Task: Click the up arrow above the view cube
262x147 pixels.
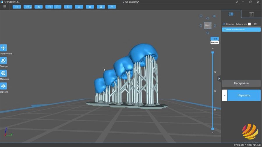Action: (208, 18)
